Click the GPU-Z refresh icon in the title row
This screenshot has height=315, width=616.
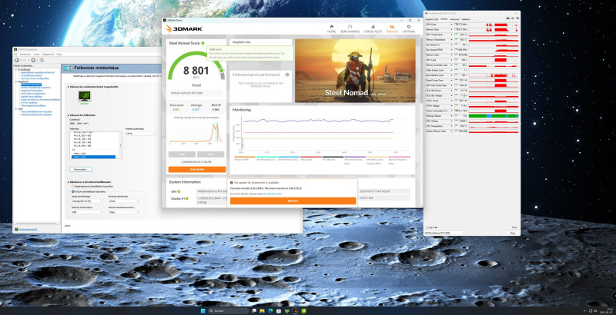point(512,18)
